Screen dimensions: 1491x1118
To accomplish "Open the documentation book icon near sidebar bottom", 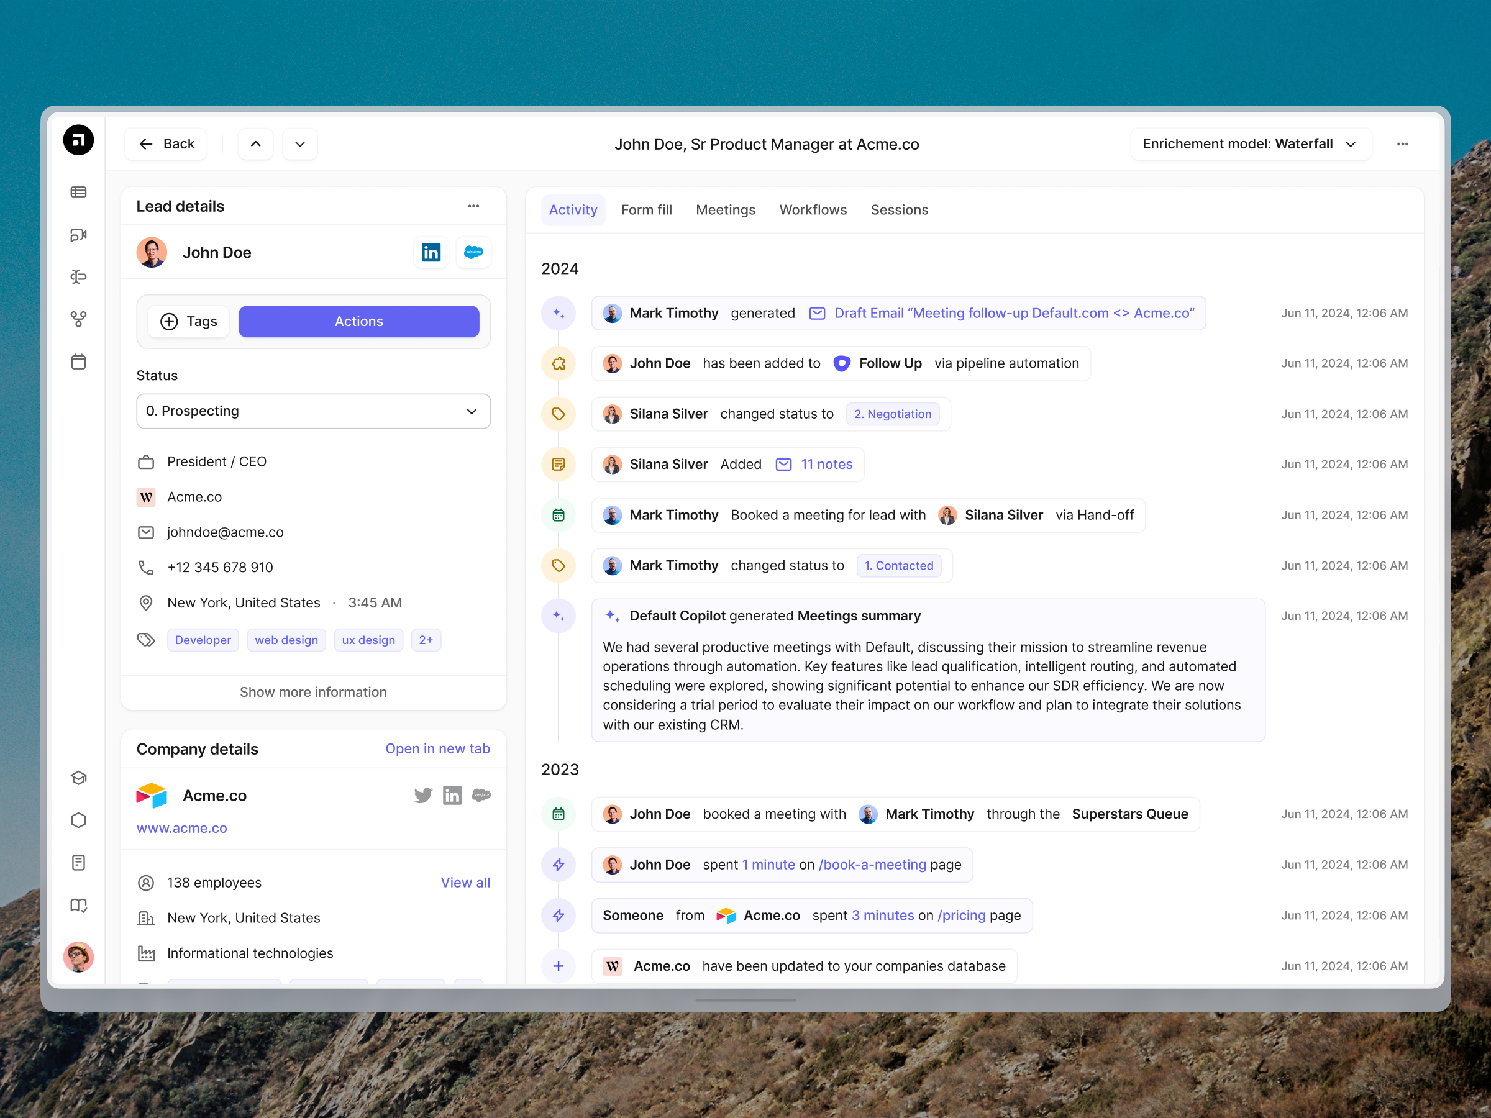I will pos(79,905).
